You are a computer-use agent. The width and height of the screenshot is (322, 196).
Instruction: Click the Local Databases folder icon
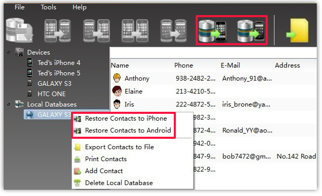click(x=19, y=104)
